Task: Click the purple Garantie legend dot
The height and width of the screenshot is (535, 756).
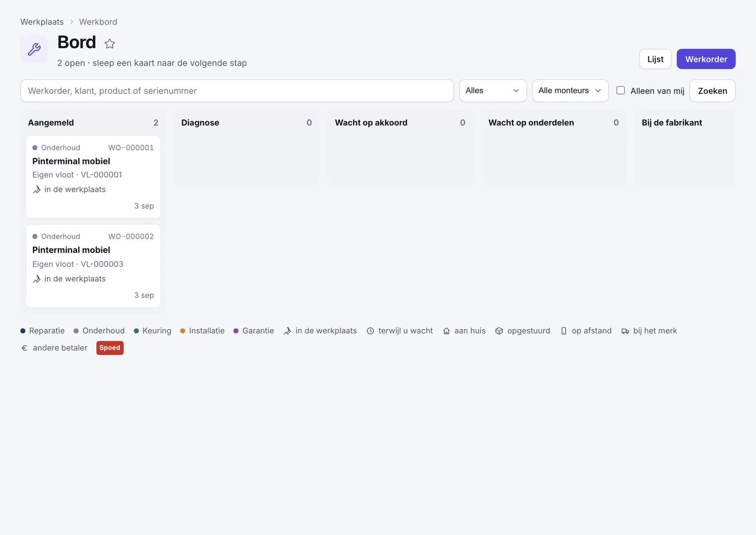Action: (x=236, y=331)
